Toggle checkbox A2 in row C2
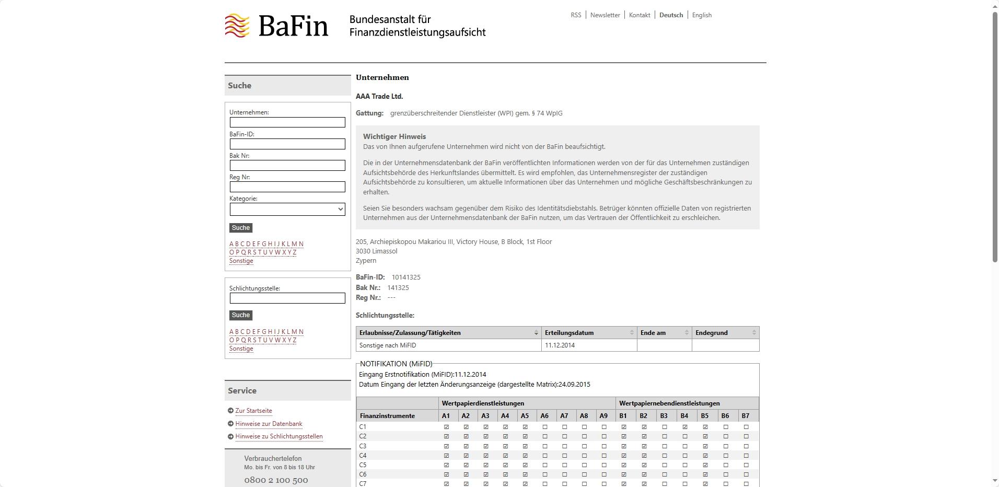 pyautogui.click(x=466, y=436)
